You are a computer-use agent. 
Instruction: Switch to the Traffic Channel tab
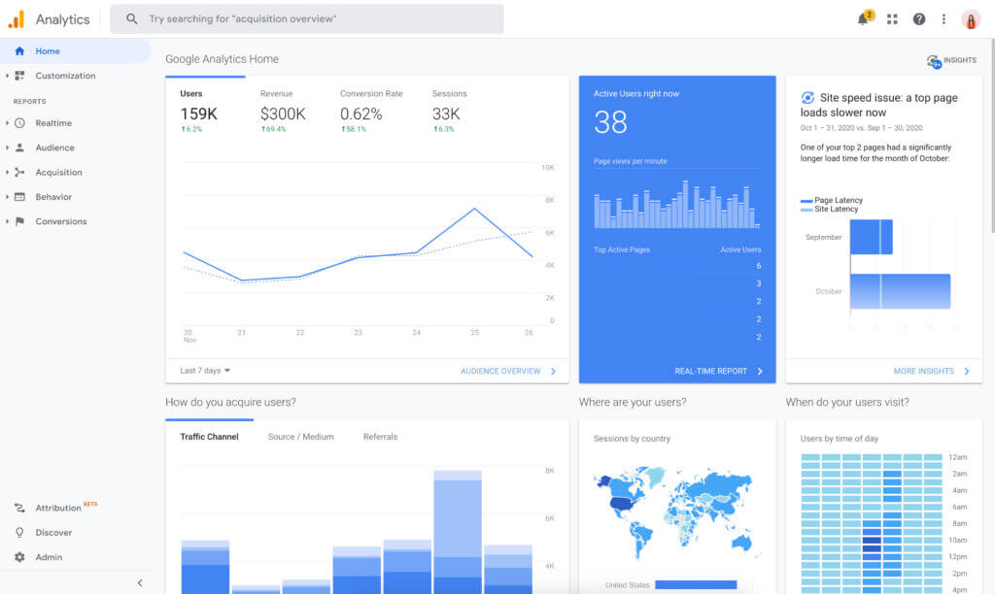pyautogui.click(x=210, y=437)
